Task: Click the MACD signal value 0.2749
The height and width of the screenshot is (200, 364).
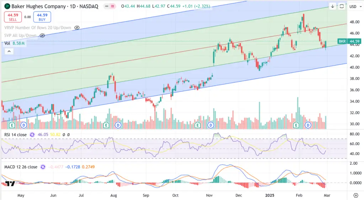Action: coord(89,167)
